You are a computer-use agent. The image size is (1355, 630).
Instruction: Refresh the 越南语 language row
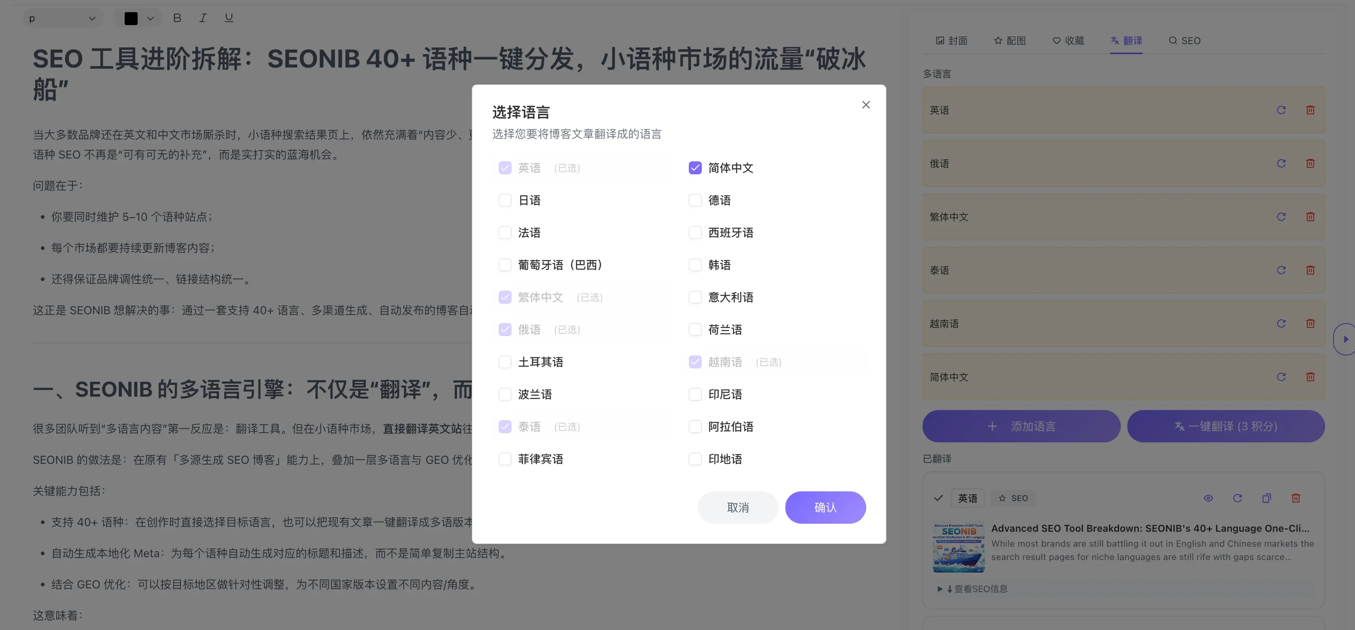click(1281, 323)
